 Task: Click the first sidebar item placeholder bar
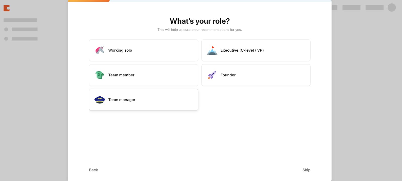click(x=25, y=29)
